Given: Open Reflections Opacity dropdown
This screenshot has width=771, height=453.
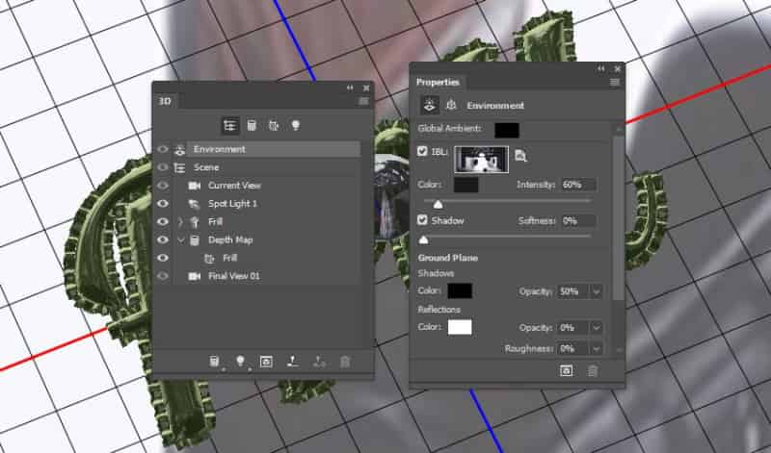Looking at the screenshot, I should pos(597,328).
